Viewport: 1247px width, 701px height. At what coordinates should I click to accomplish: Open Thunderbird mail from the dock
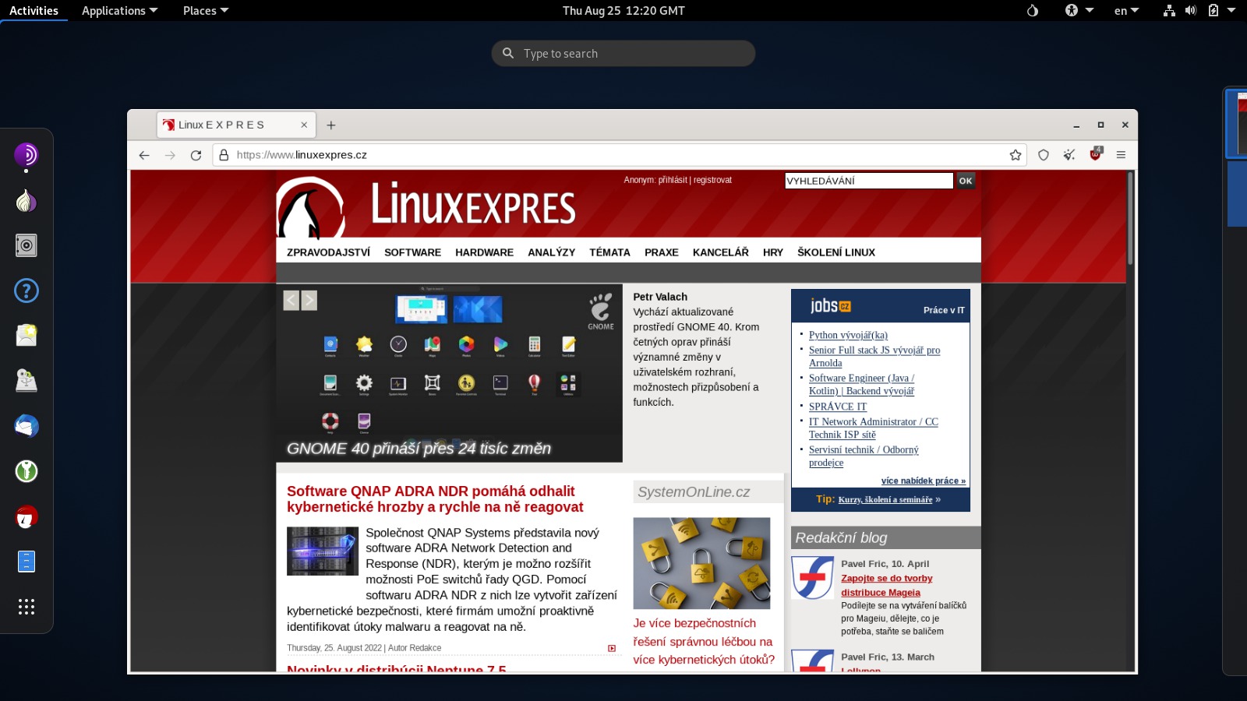(26, 426)
